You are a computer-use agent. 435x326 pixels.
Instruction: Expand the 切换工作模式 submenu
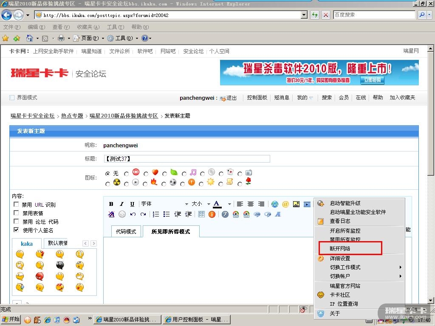[x=359, y=267]
